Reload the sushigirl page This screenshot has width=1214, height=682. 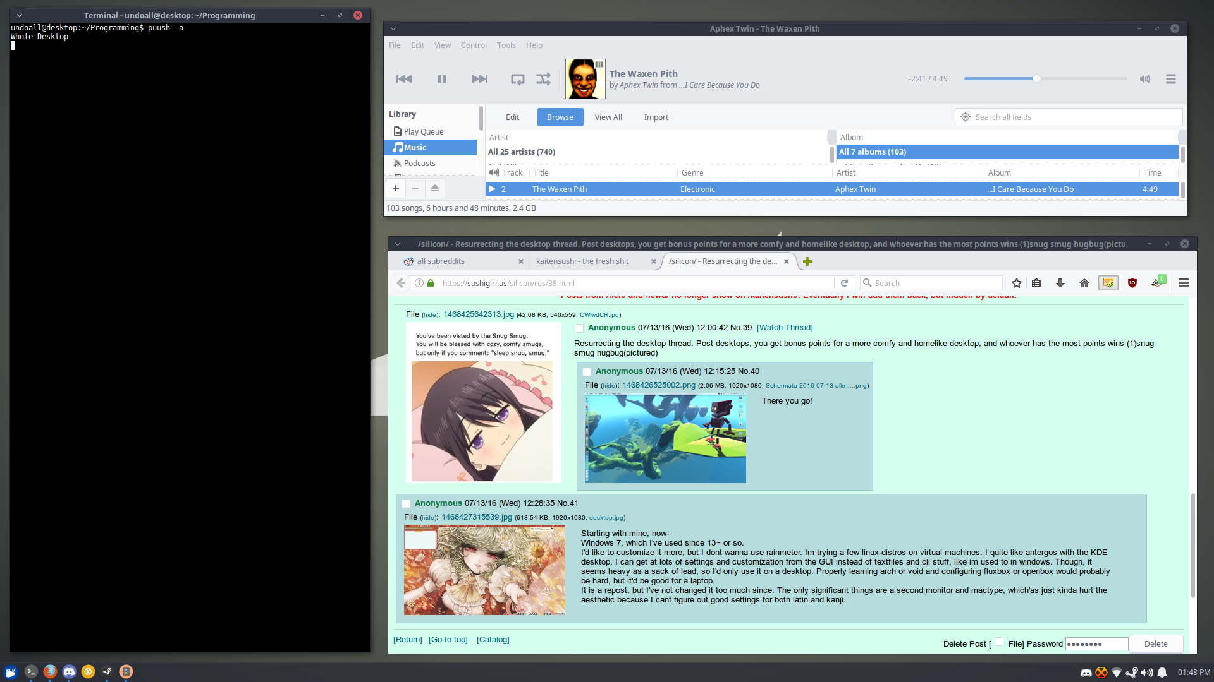click(844, 283)
